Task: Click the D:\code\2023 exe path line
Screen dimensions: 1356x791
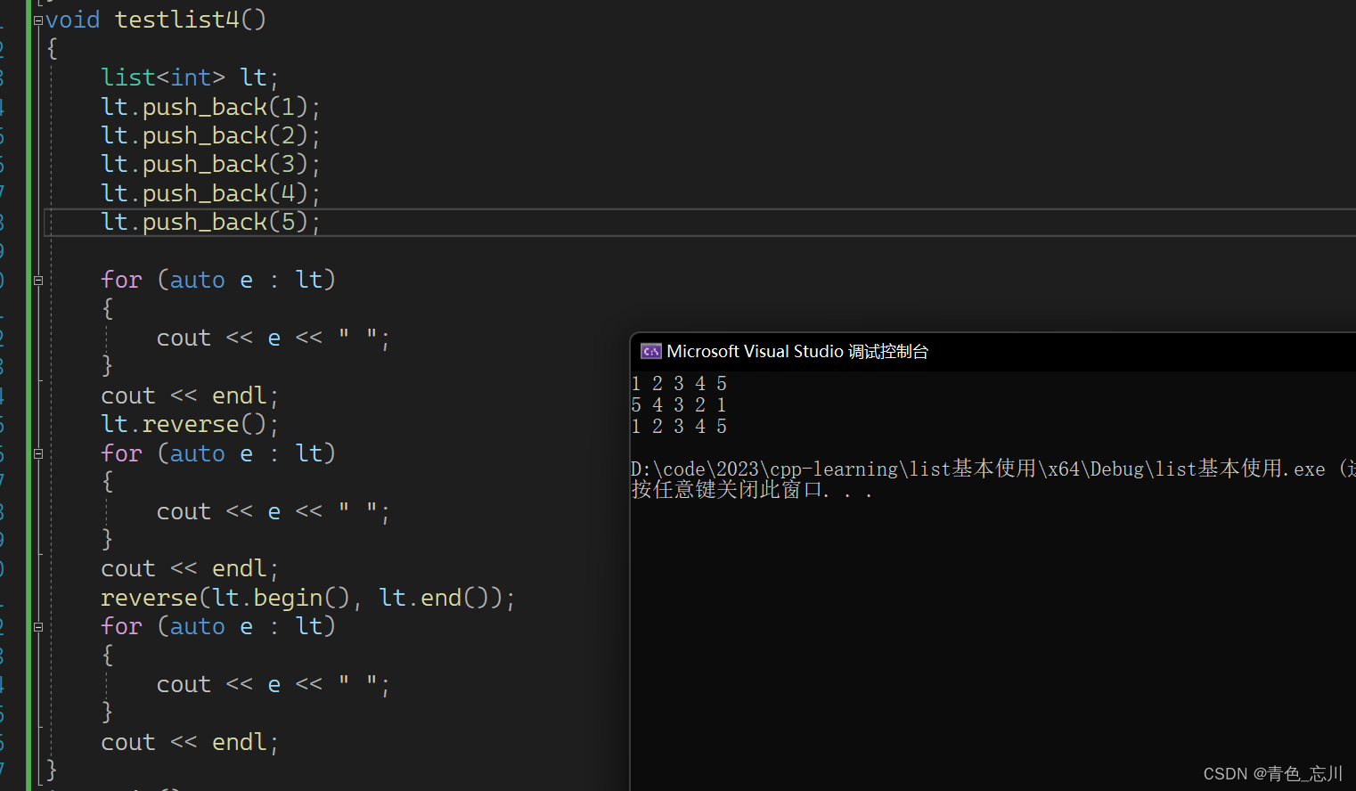Action: coord(992,469)
